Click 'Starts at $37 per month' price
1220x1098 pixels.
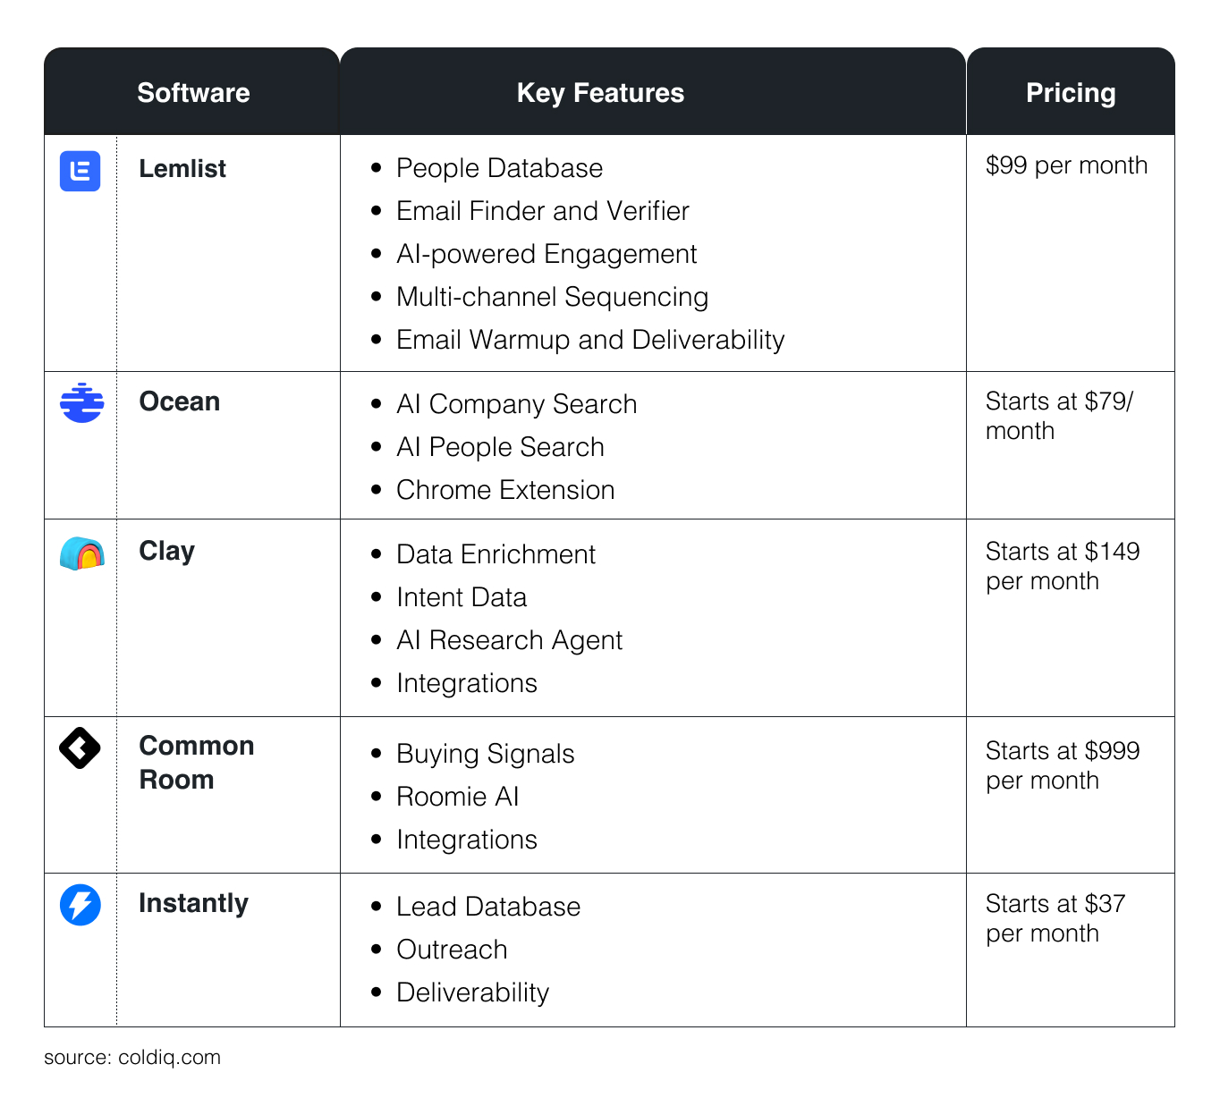(x=1055, y=918)
